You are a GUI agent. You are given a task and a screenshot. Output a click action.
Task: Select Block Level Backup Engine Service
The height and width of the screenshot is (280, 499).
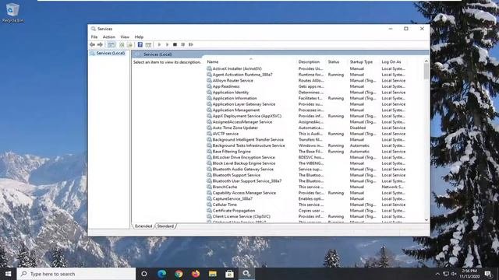point(244,163)
